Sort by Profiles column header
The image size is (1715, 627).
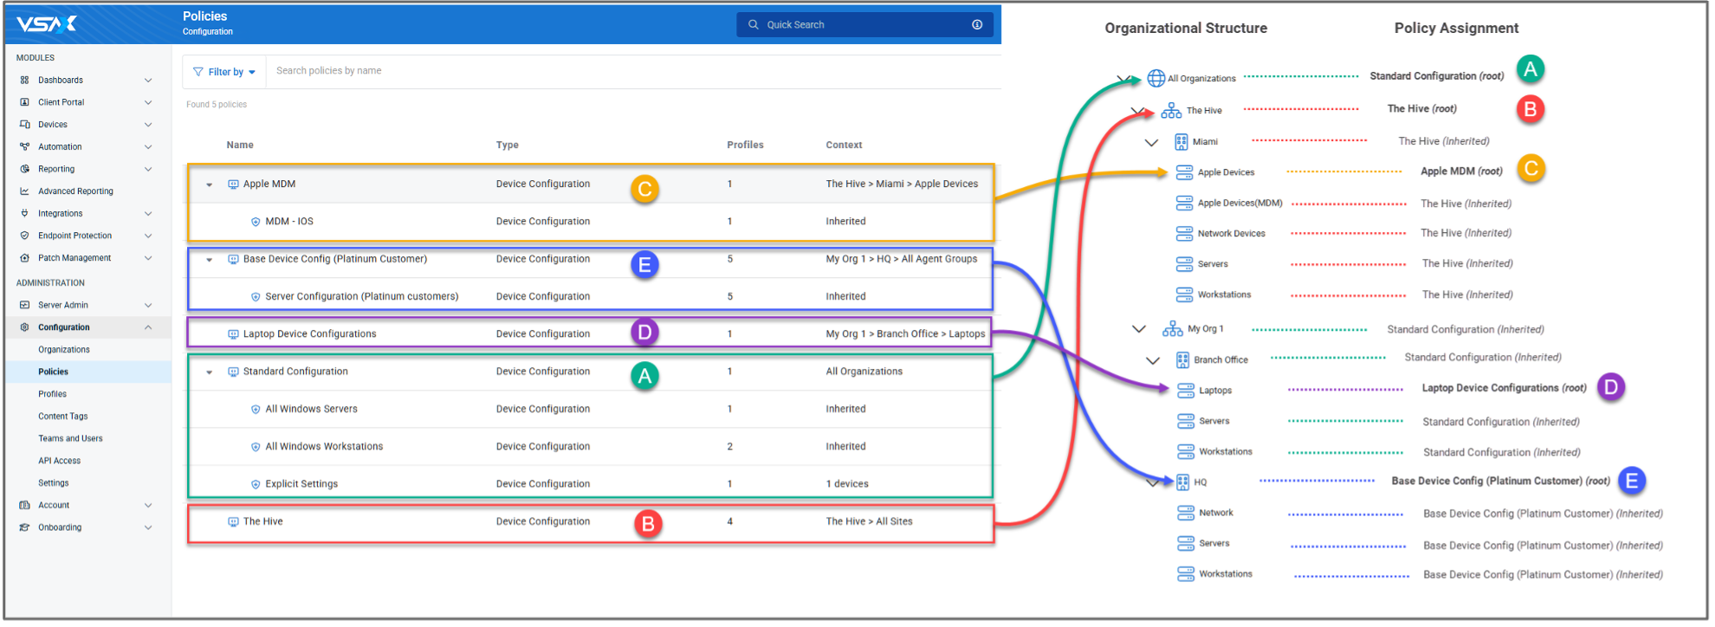pyautogui.click(x=745, y=145)
